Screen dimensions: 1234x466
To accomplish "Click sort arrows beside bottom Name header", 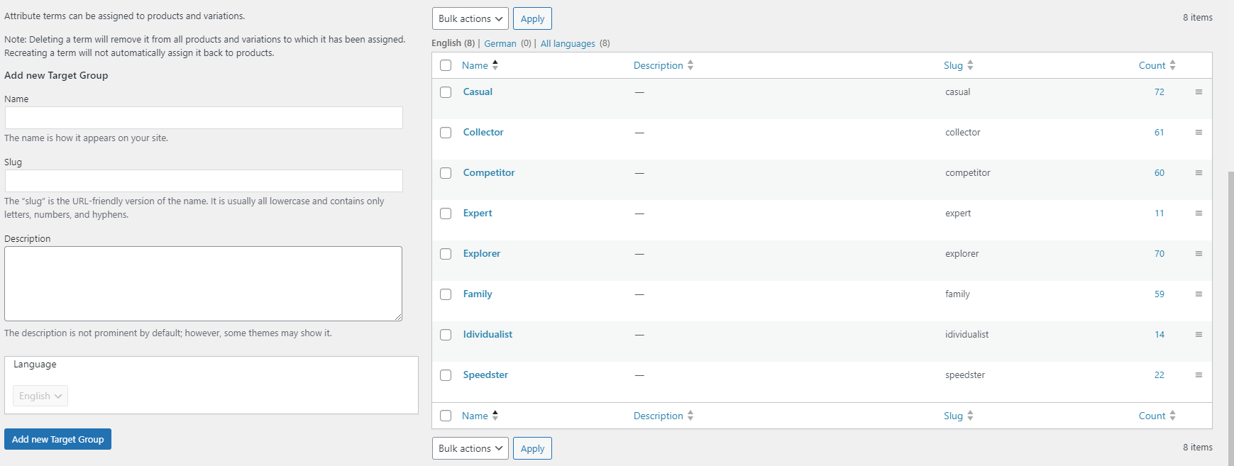I will [x=495, y=416].
